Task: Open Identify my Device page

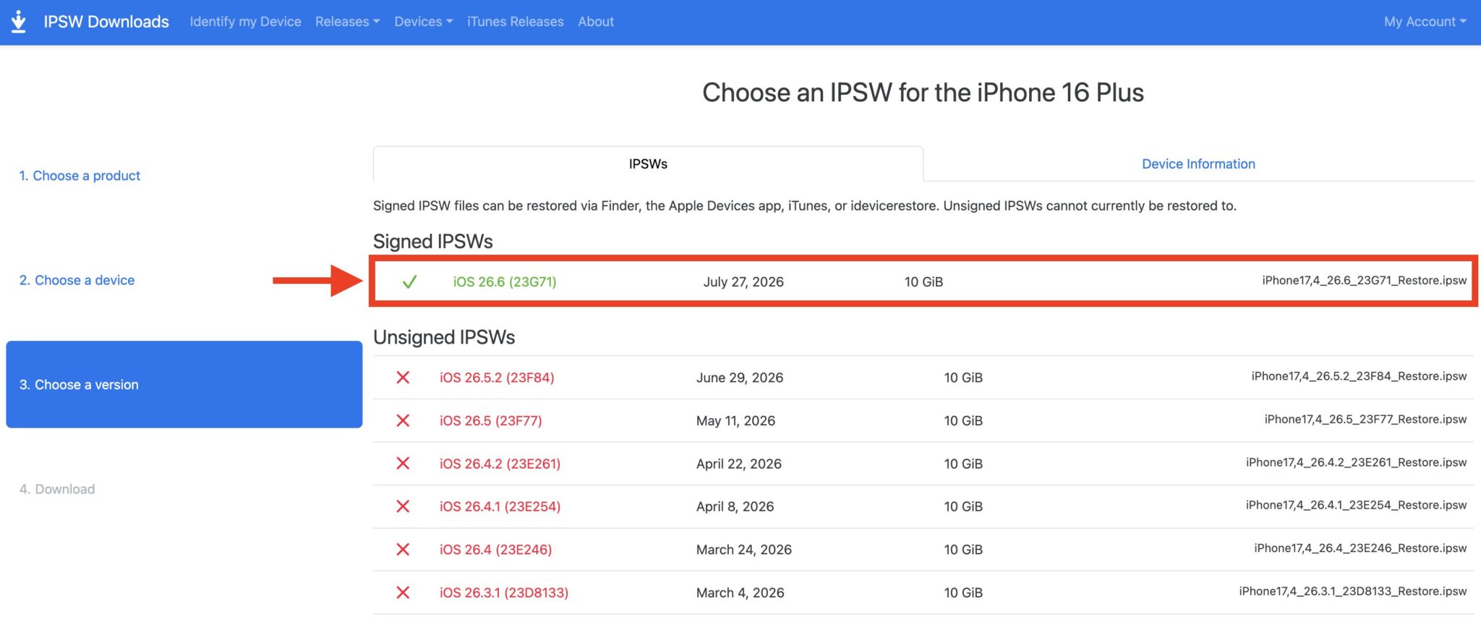Action: click(x=245, y=22)
